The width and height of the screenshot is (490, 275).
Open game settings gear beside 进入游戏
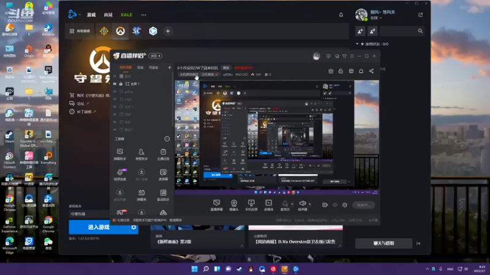tap(134, 227)
